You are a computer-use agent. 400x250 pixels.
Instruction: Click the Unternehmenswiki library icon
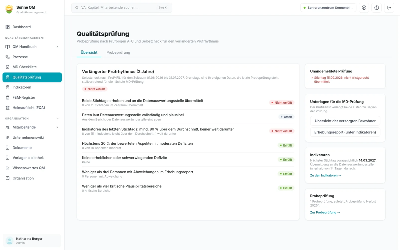[x=7, y=137]
